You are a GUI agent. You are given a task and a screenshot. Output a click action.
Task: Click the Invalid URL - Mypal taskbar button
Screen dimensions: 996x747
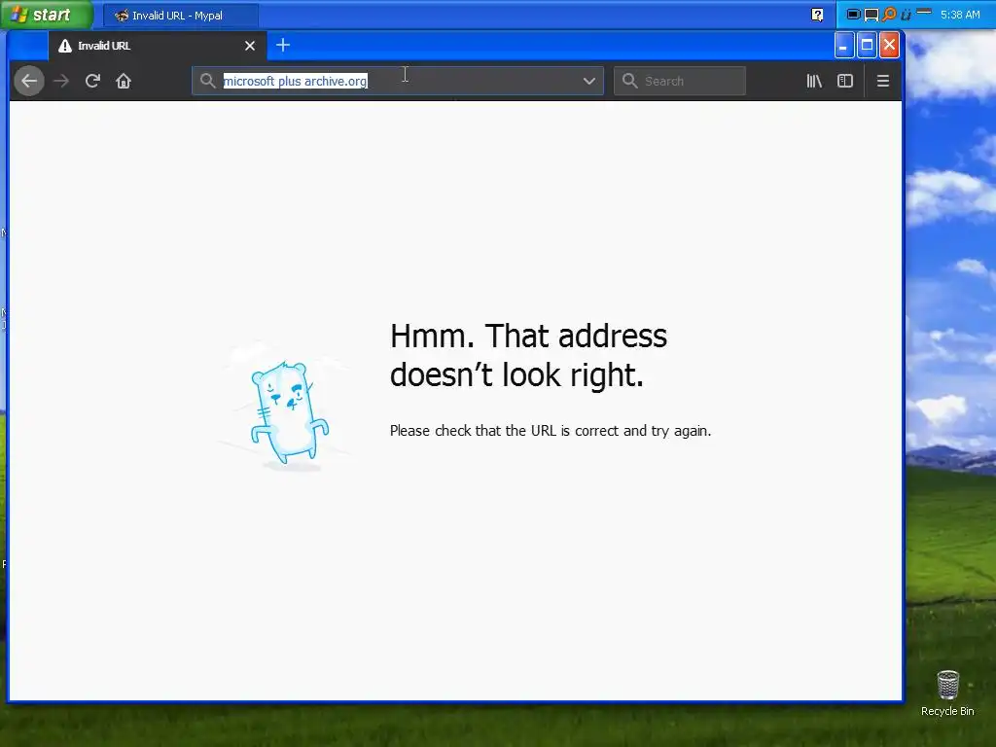(x=181, y=16)
